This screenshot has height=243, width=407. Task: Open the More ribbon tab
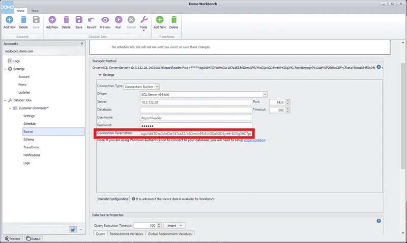coord(35,11)
